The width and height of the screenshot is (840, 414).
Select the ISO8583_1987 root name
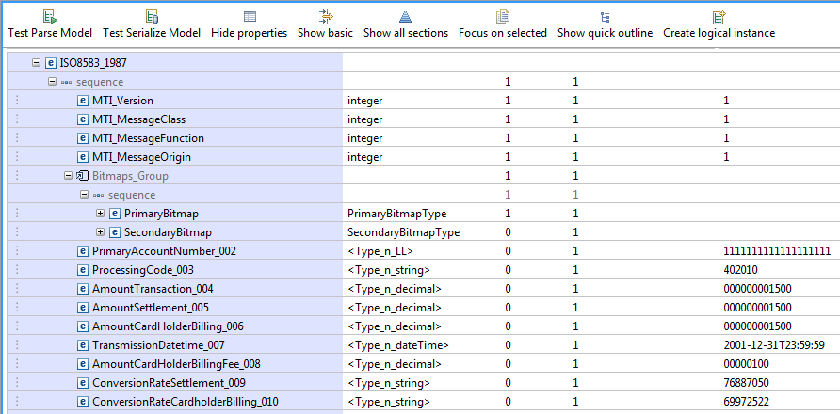point(93,63)
